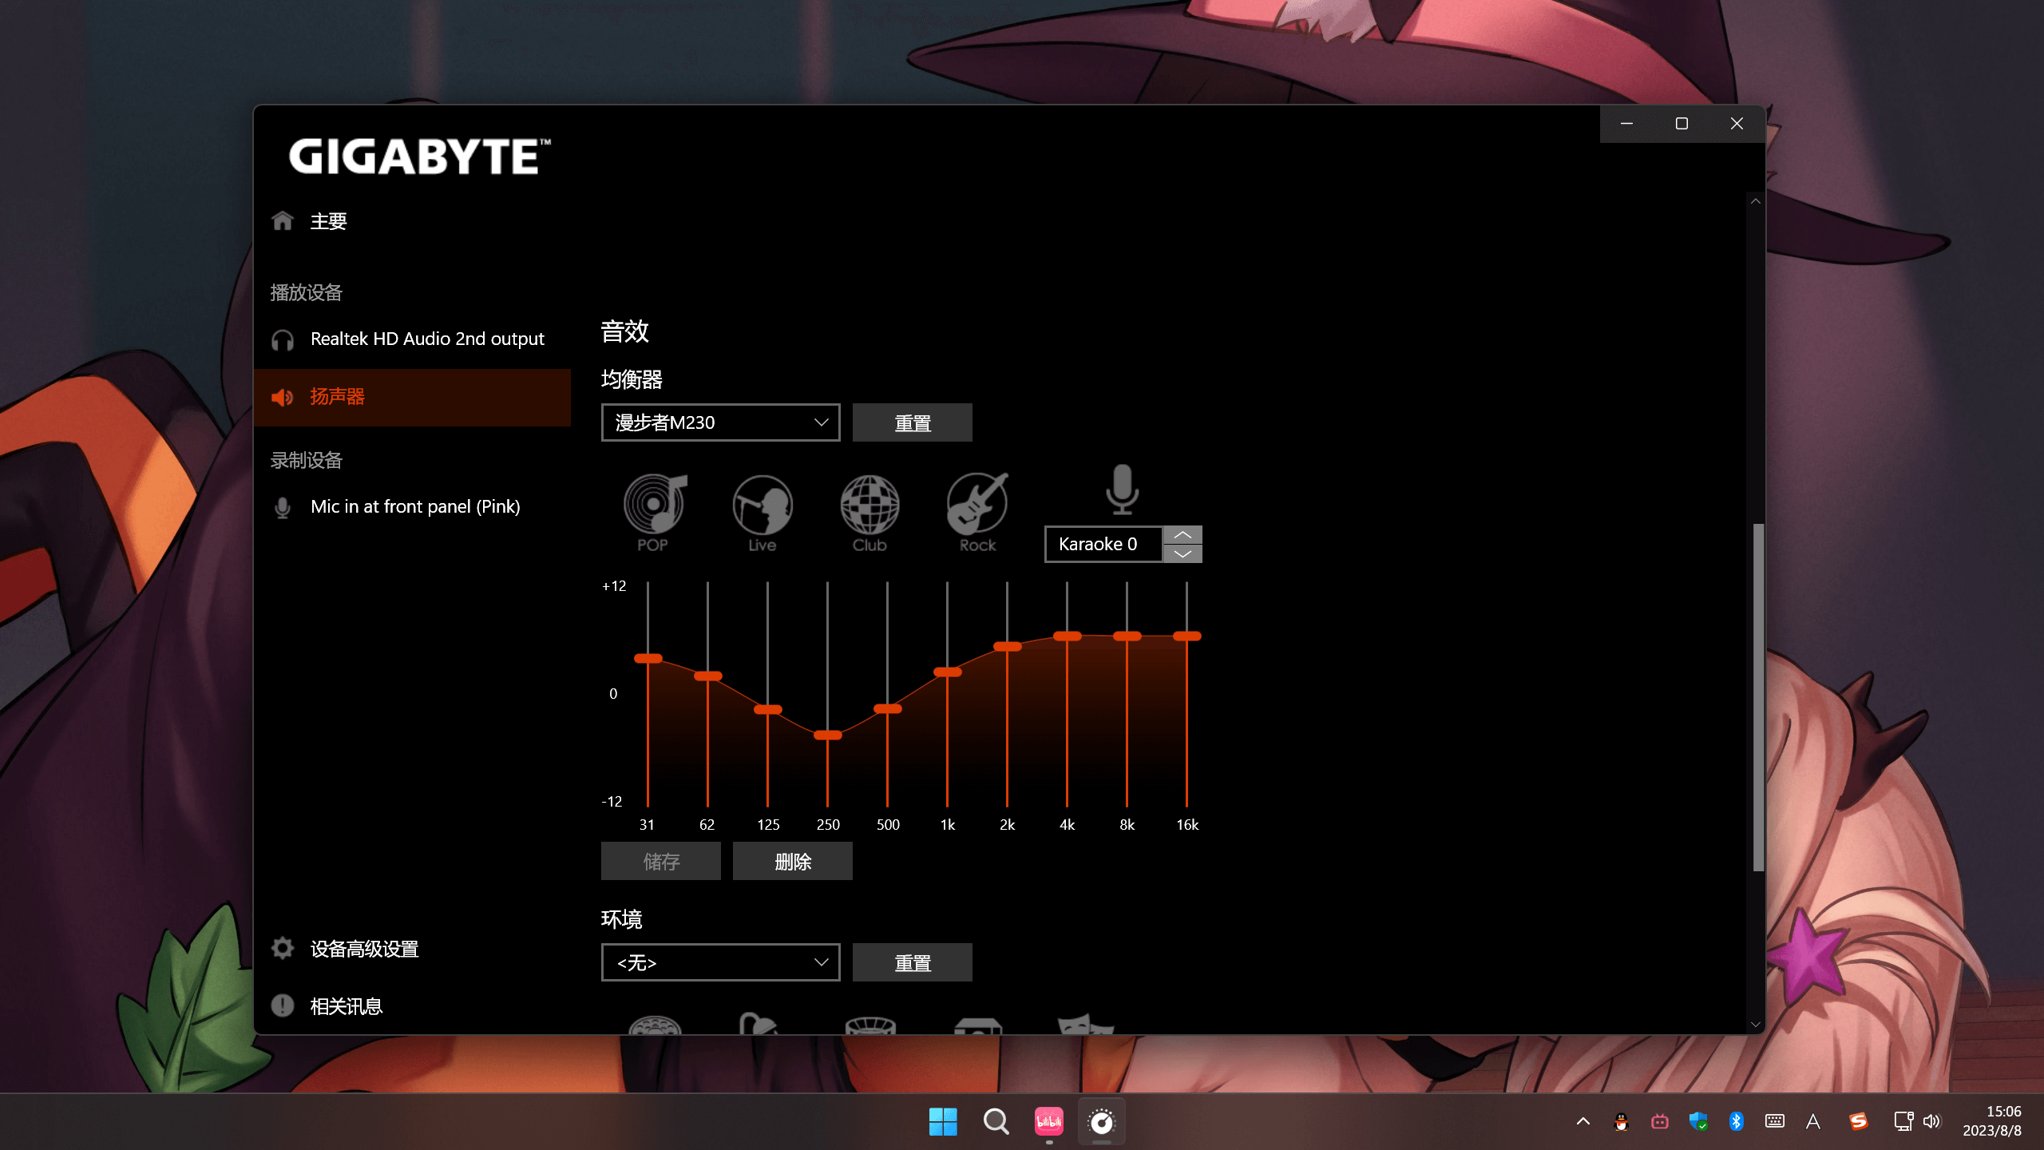Increase the Karaoke value with up arrow
Screen dimensions: 2044x1150
[1183, 534]
